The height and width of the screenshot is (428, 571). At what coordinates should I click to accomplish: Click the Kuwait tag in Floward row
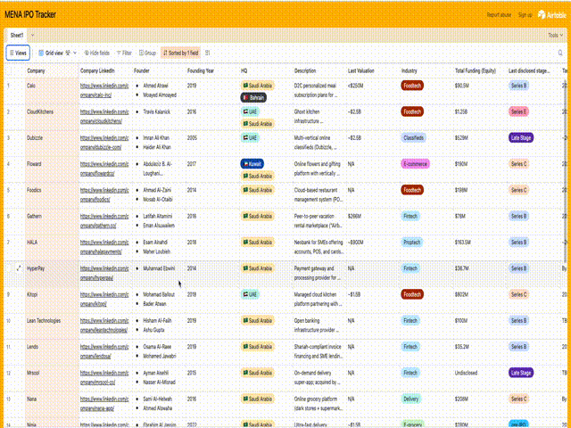tap(252, 164)
